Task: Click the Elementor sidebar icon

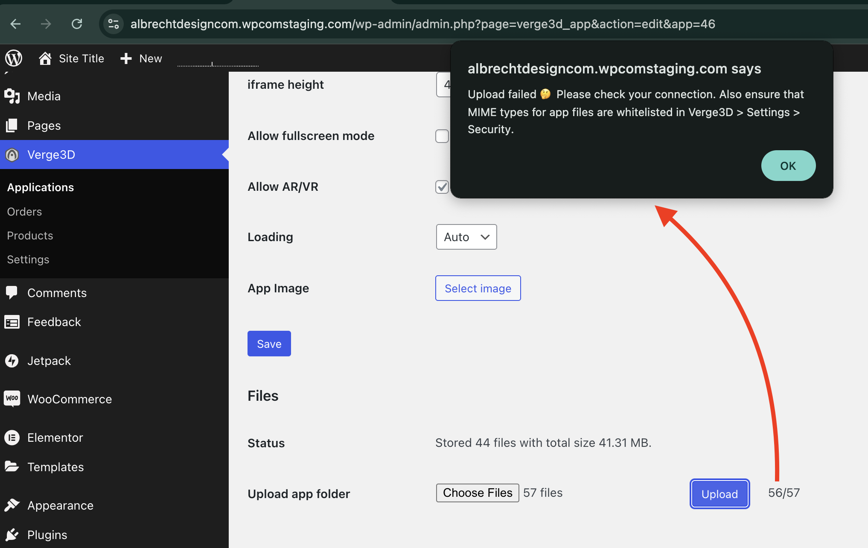Action: pyautogui.click(x=12, y=437)
